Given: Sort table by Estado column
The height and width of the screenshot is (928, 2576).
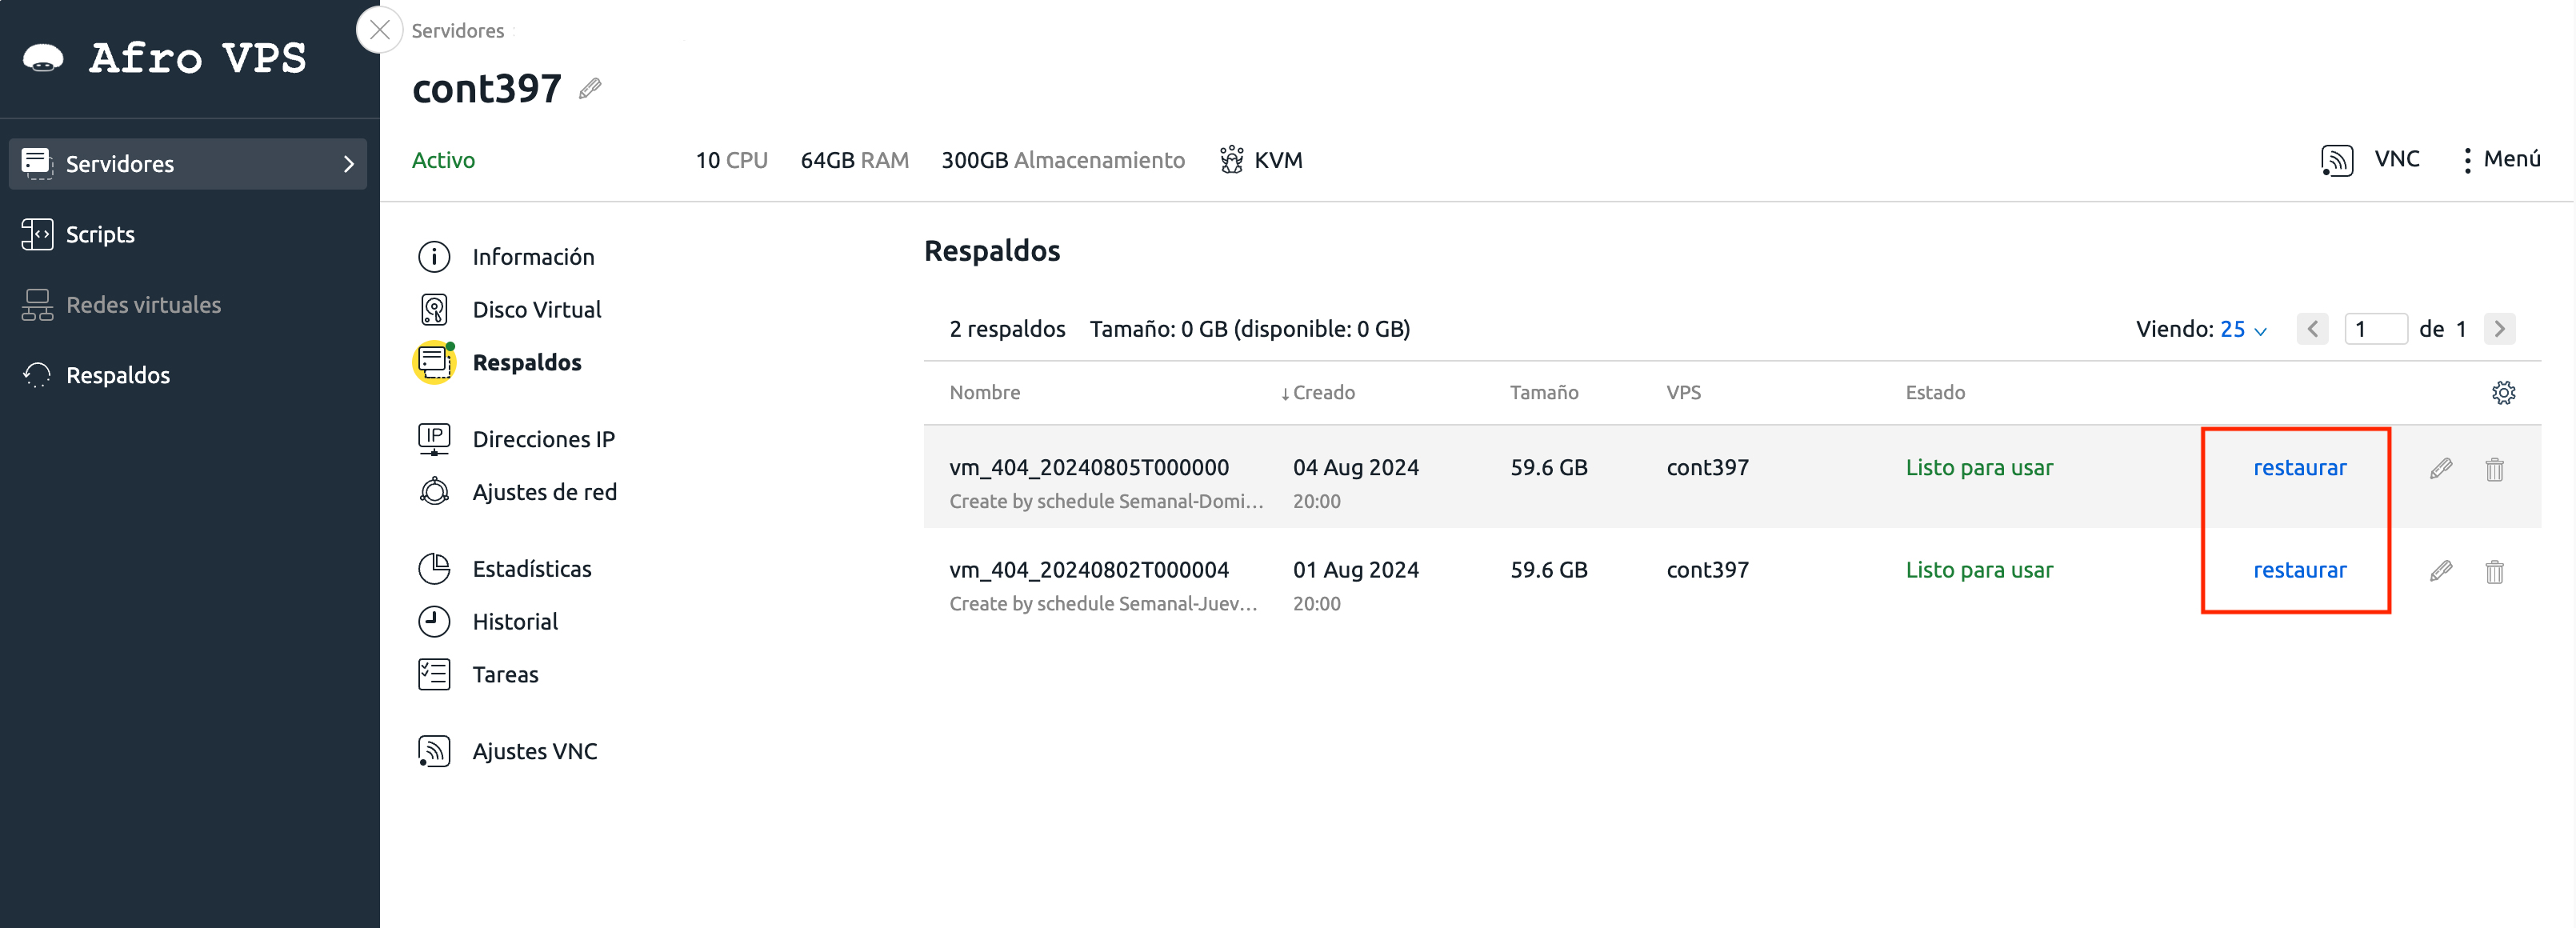Looking at the screenshot, I should [x=1935, y=393].
